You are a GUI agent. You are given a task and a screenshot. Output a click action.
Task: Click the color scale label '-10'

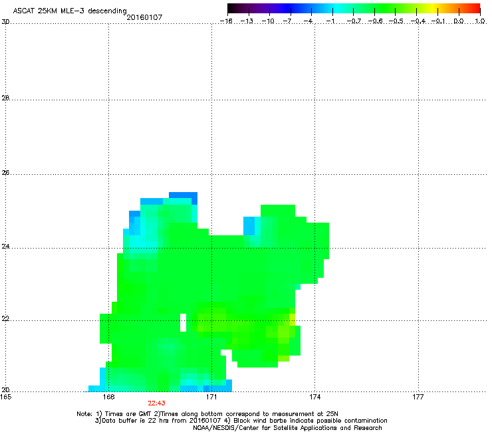tap(268, 21)
